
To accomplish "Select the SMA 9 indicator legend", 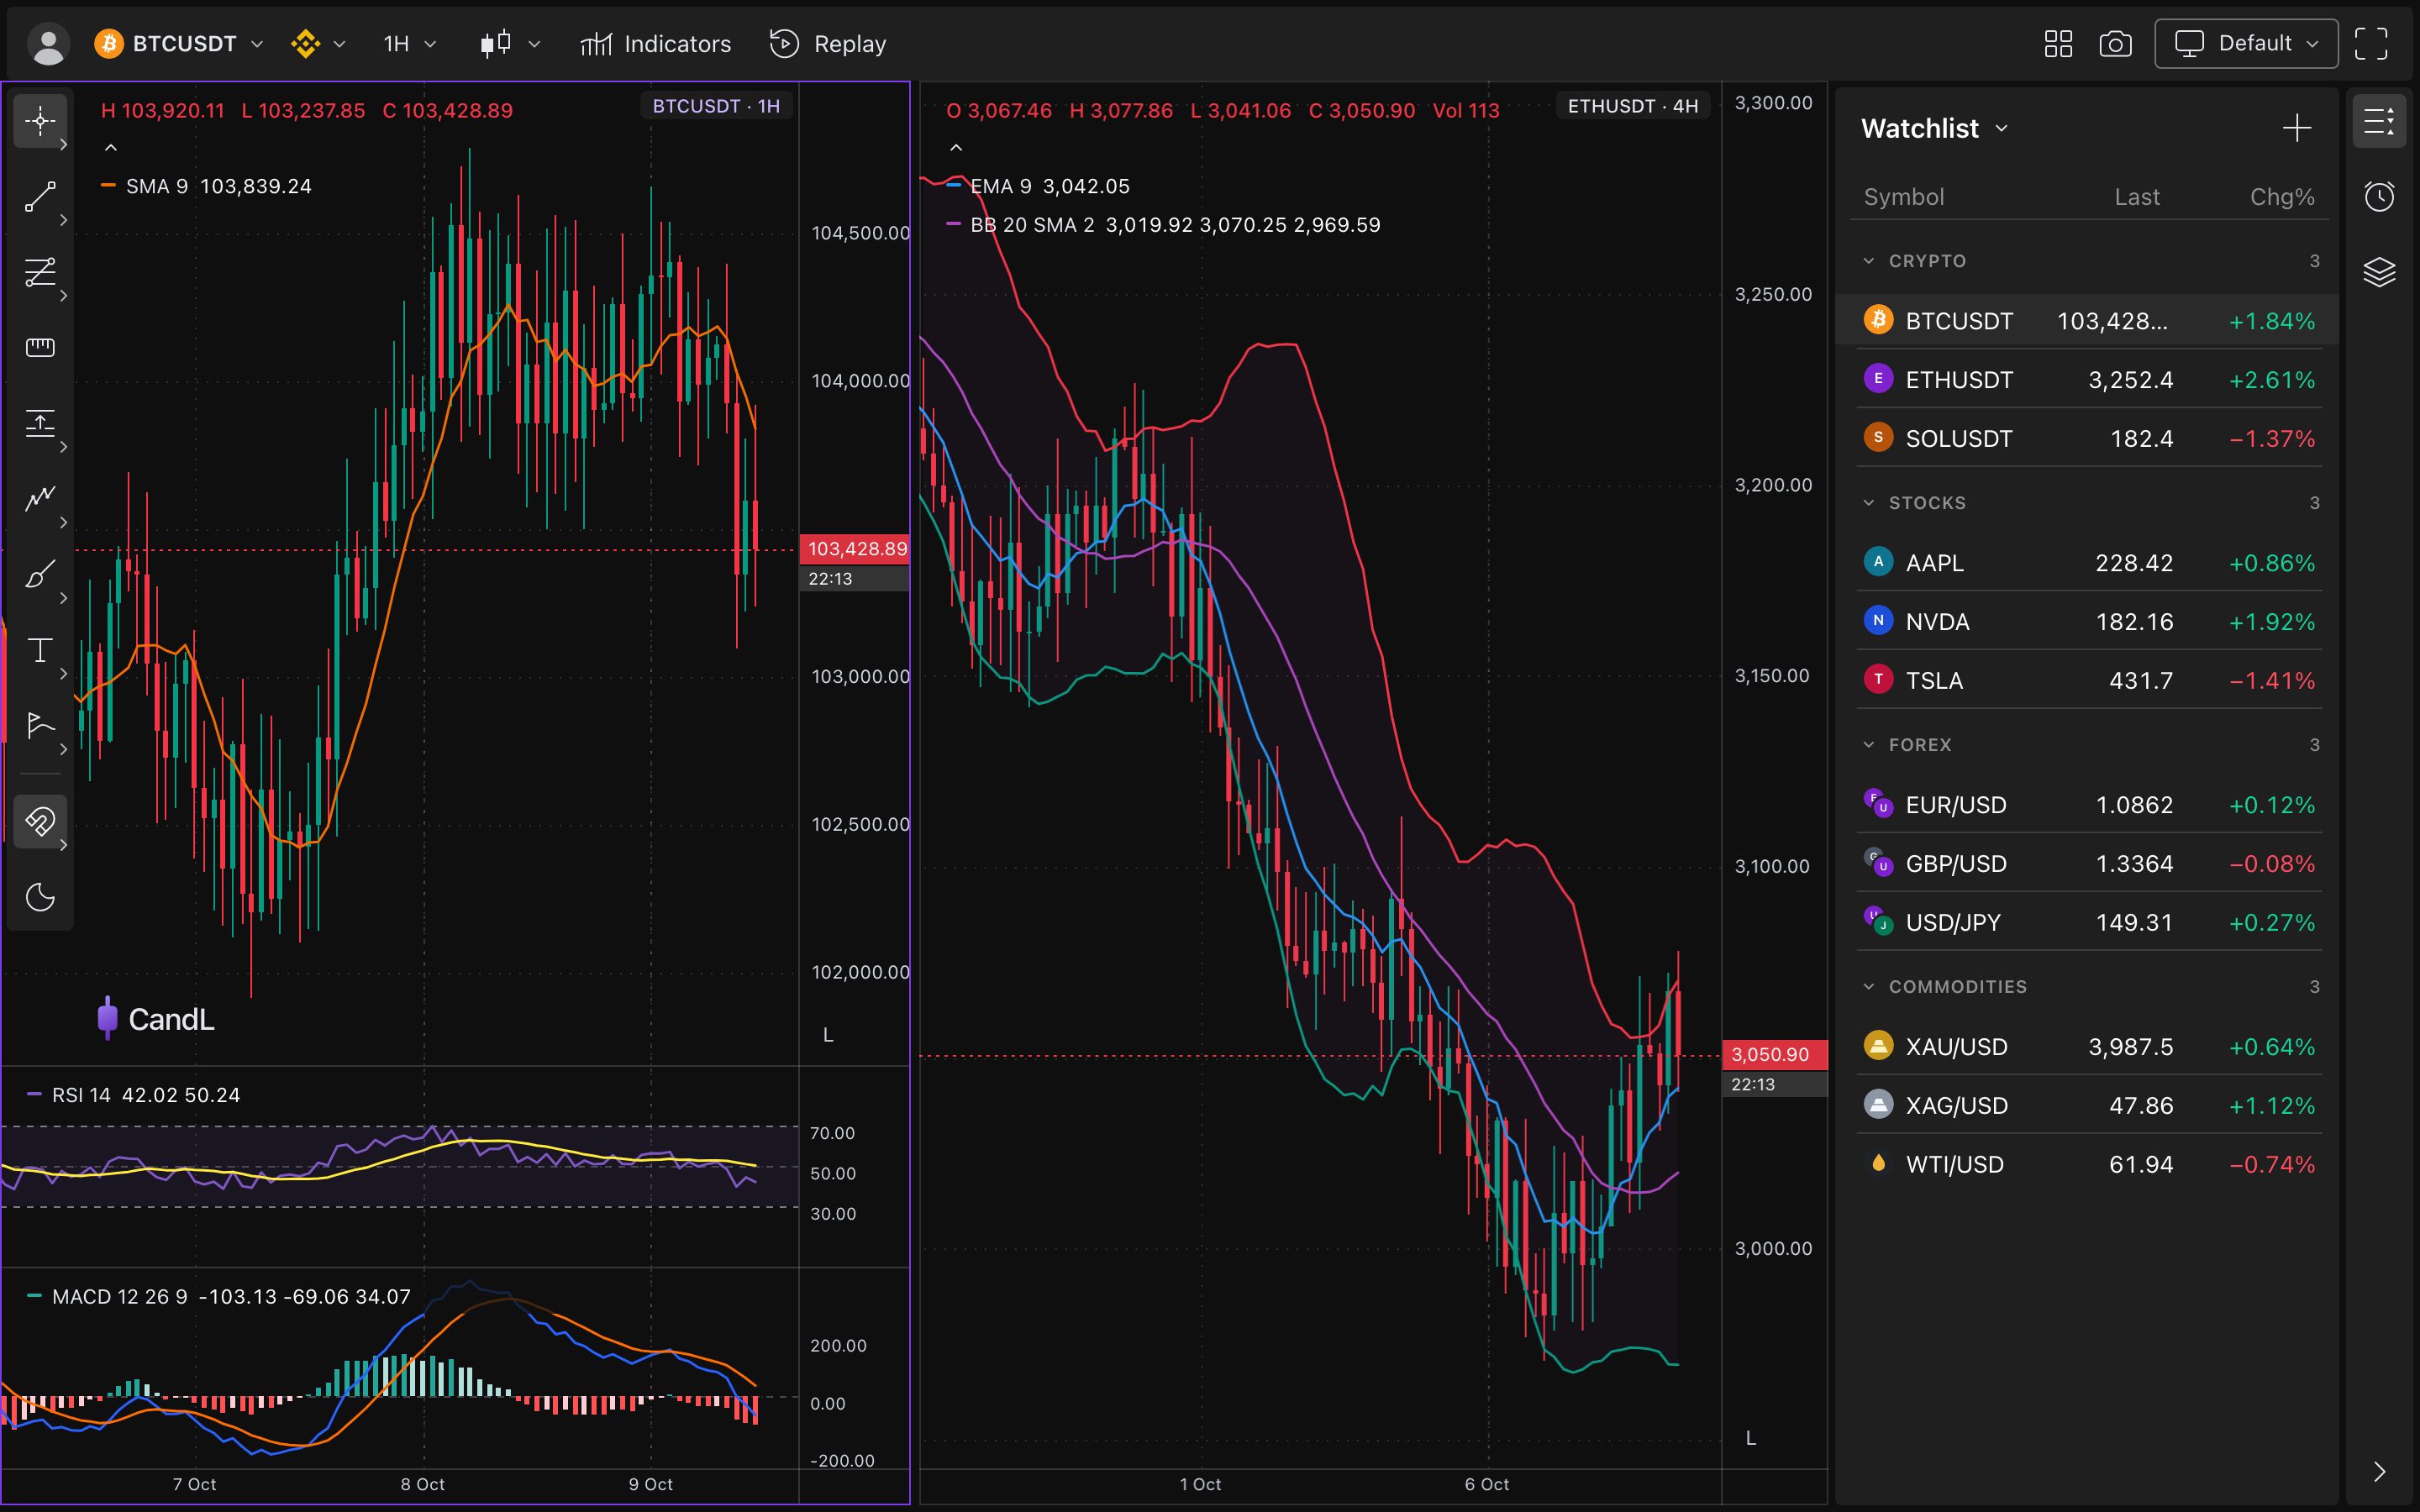I will [x=207, y=187].
